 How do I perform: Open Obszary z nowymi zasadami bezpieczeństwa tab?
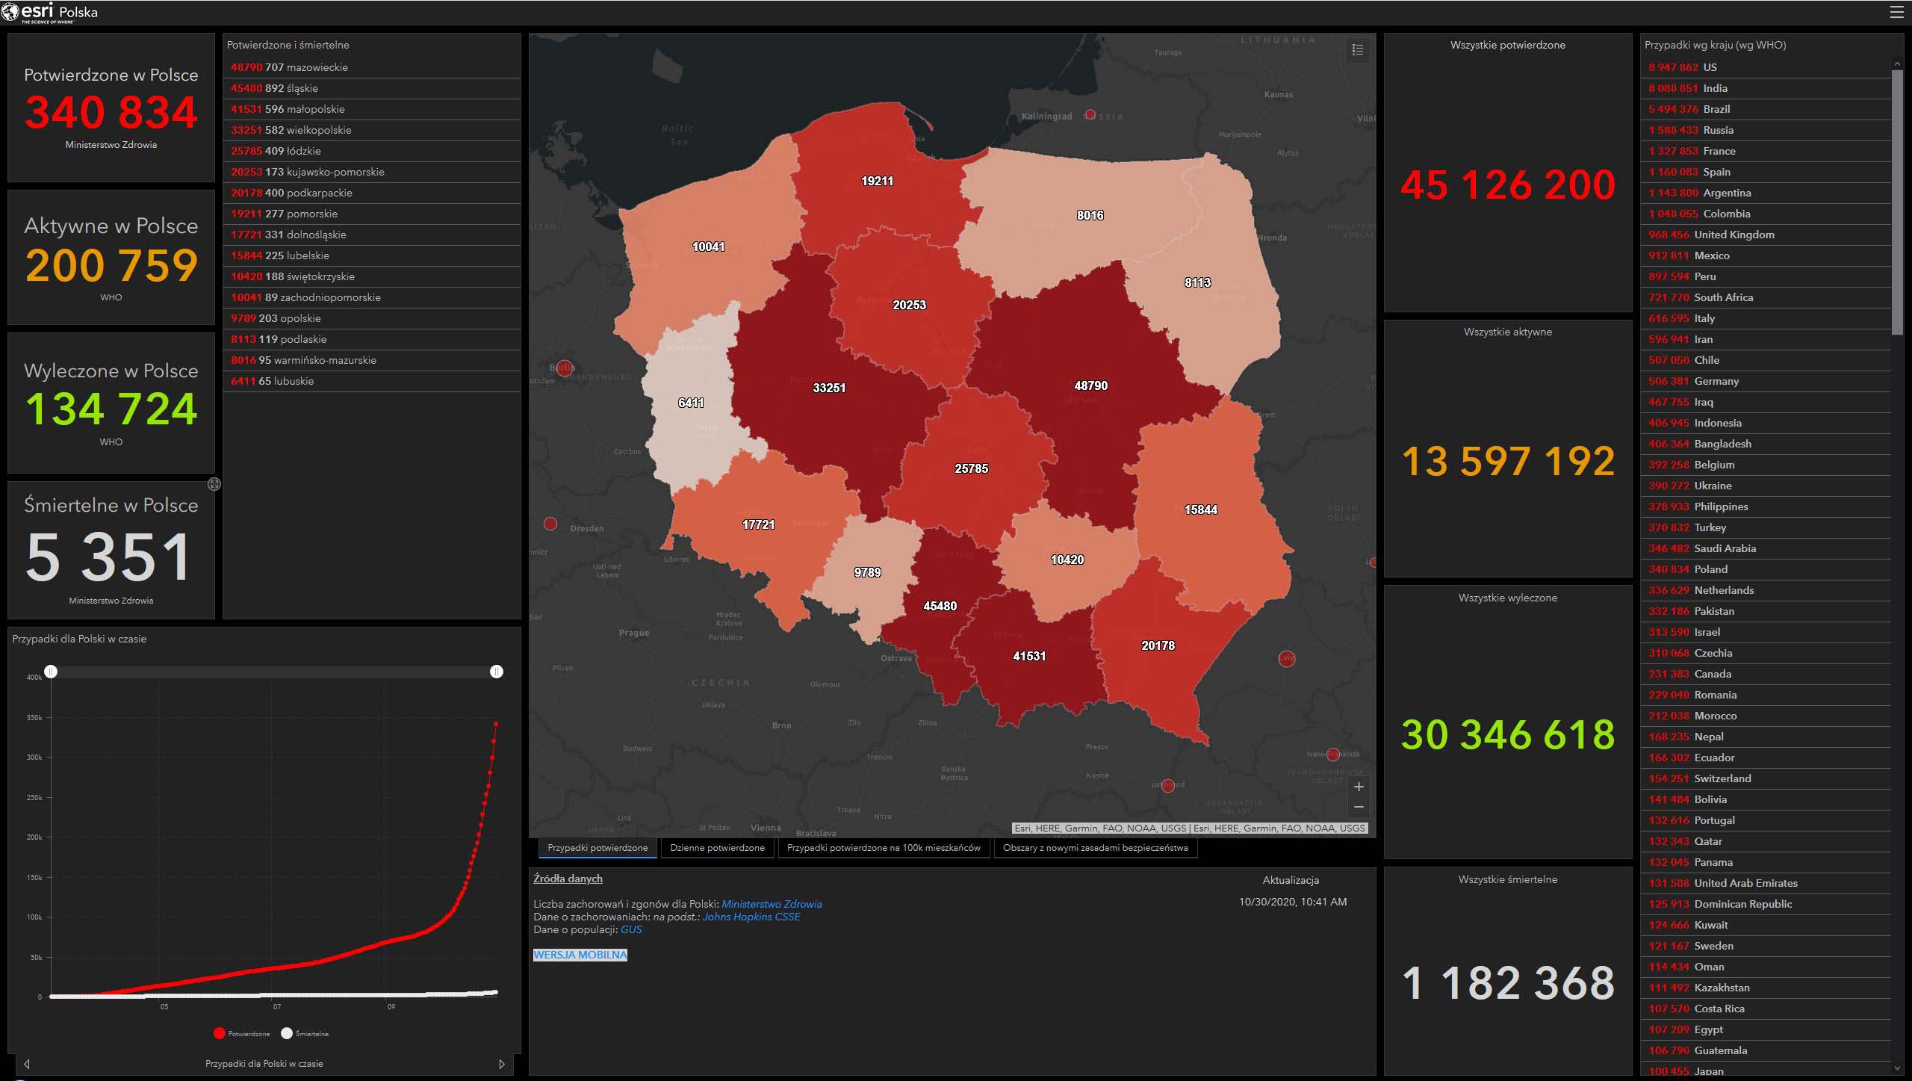click(x=1095, y=848)
